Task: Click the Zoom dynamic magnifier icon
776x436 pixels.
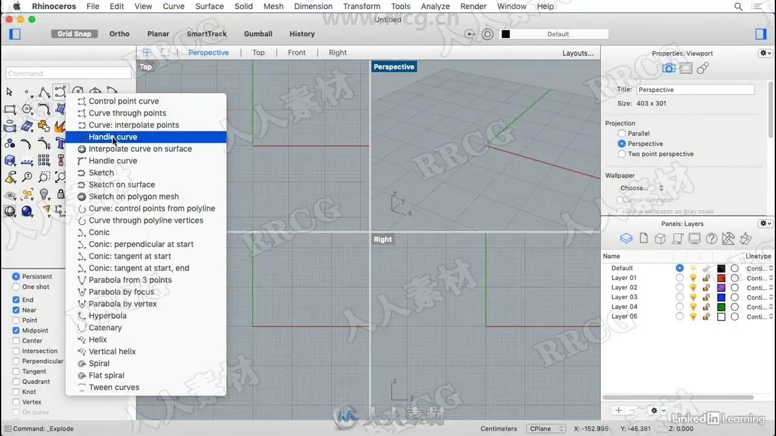Action: (x=27, y=177)
